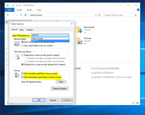Click the search magnifier icon
Viewport: 145px width, 115px height.
pyautogui.click(x=136, y=15)
